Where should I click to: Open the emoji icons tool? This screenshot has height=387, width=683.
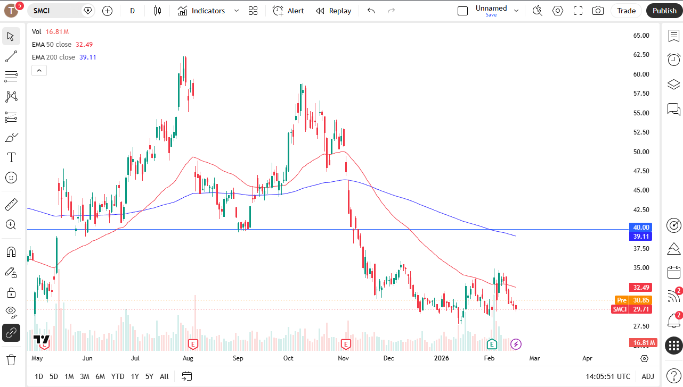[x=11, y=178]
